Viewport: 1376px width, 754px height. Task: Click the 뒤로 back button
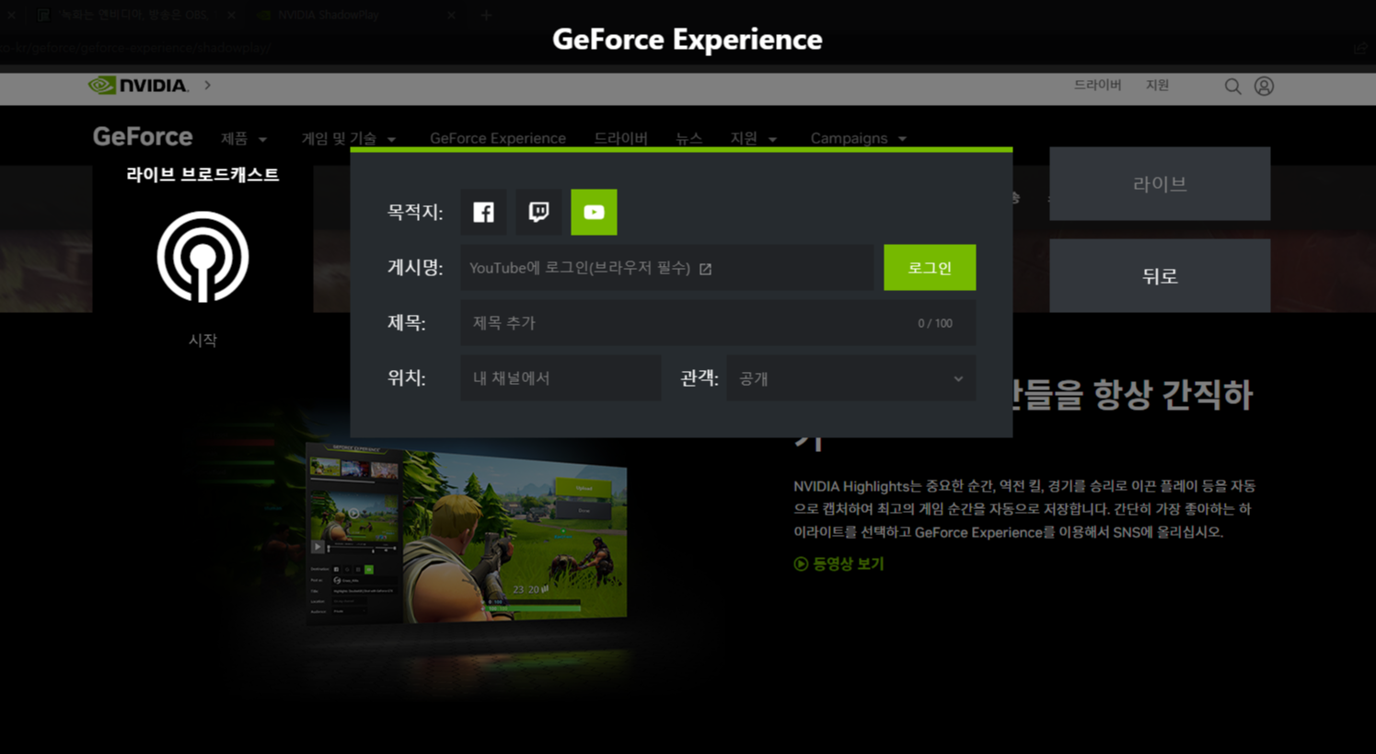1160,276
